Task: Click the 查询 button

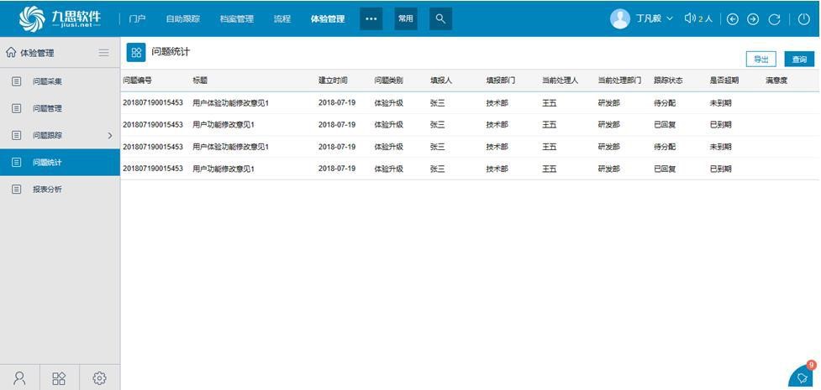Action: point(798,60)
